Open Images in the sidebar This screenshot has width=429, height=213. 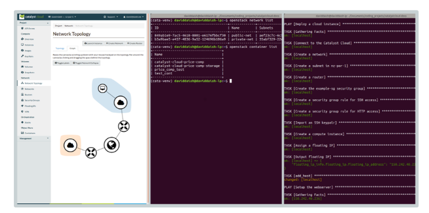point(27,51)
